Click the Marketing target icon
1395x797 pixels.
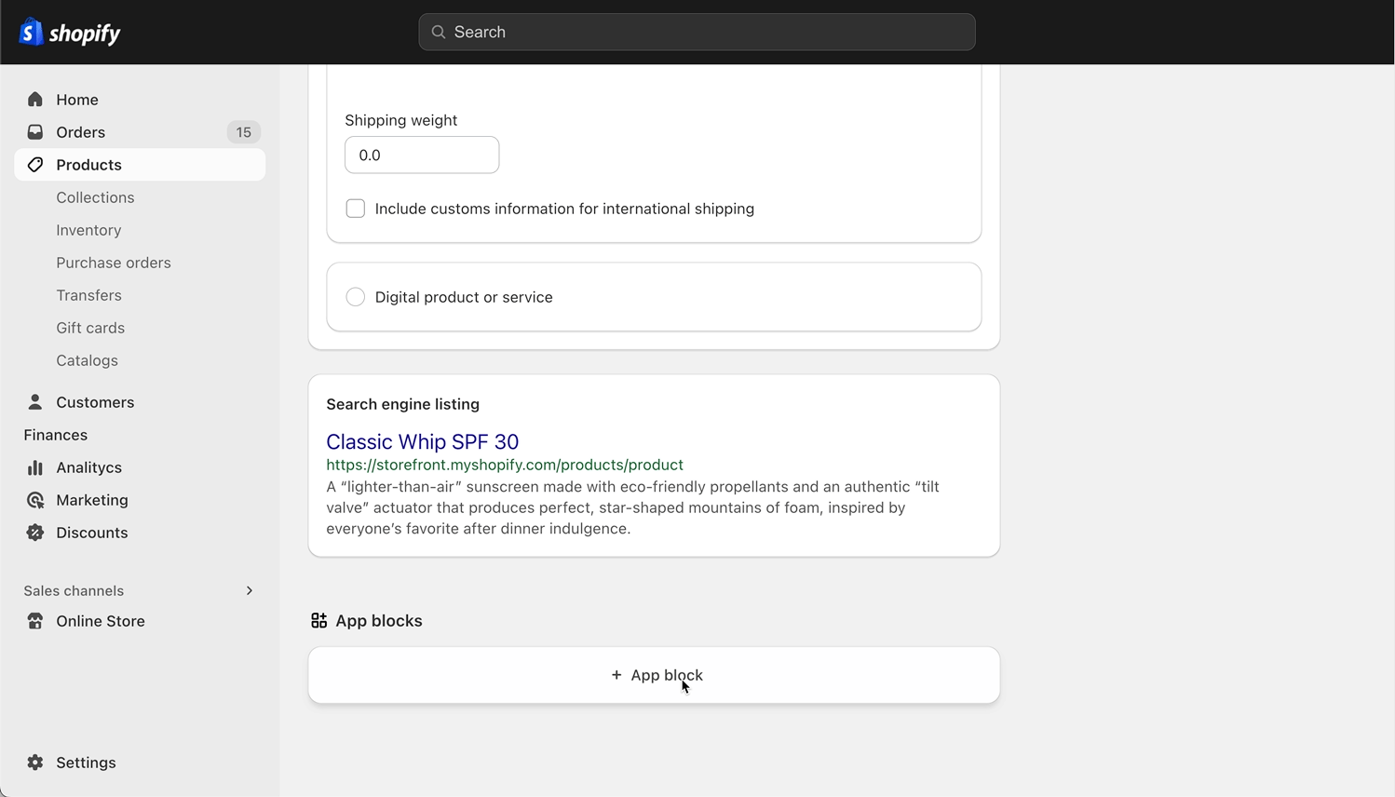click(35, 500)
